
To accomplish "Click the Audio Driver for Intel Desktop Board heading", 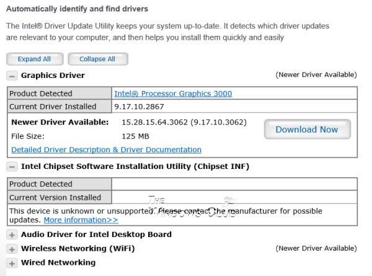I will (96, 235).
